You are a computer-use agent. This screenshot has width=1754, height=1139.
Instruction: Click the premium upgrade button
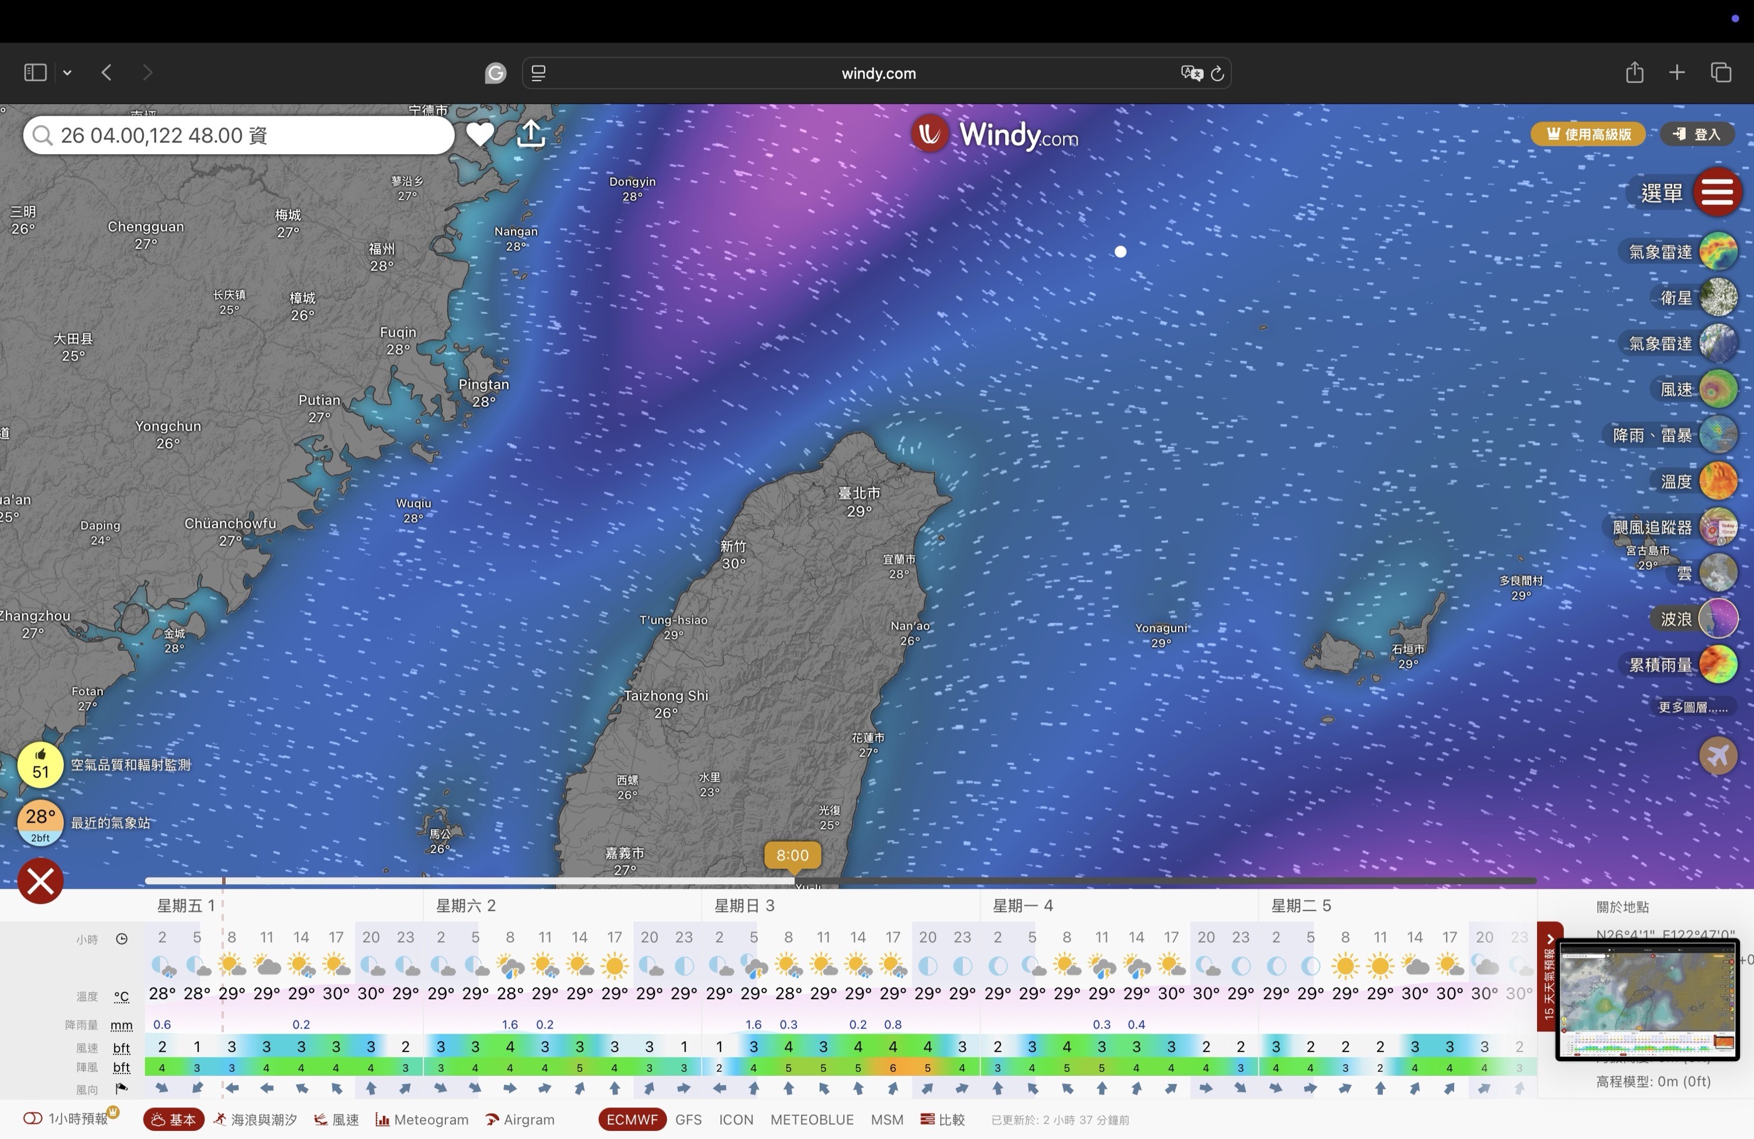pyautogui.click(x=1587, y=134)
